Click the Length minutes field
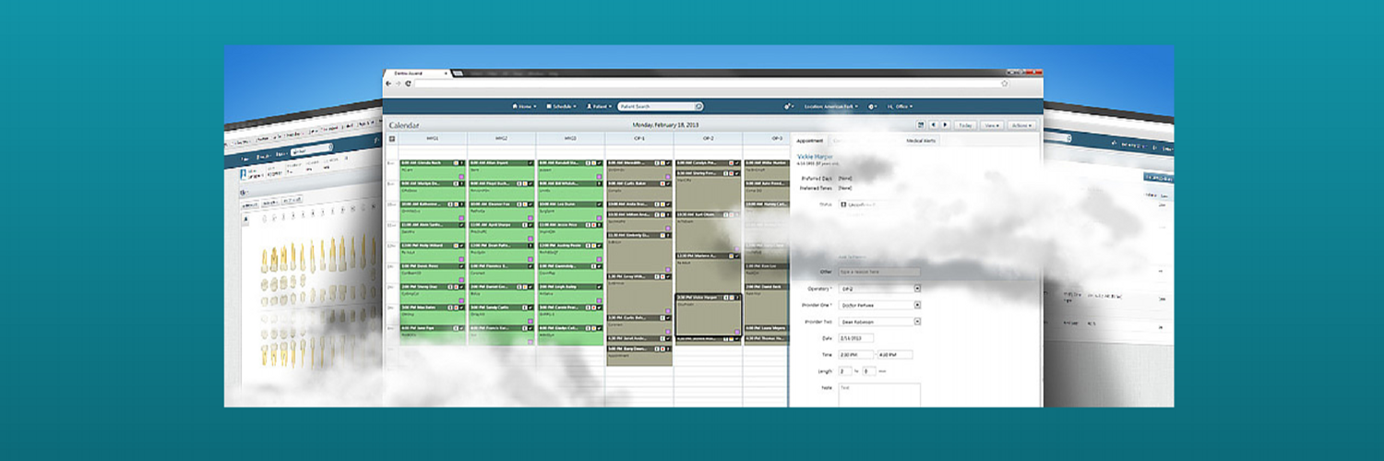1384x461 pixels. 869,371
